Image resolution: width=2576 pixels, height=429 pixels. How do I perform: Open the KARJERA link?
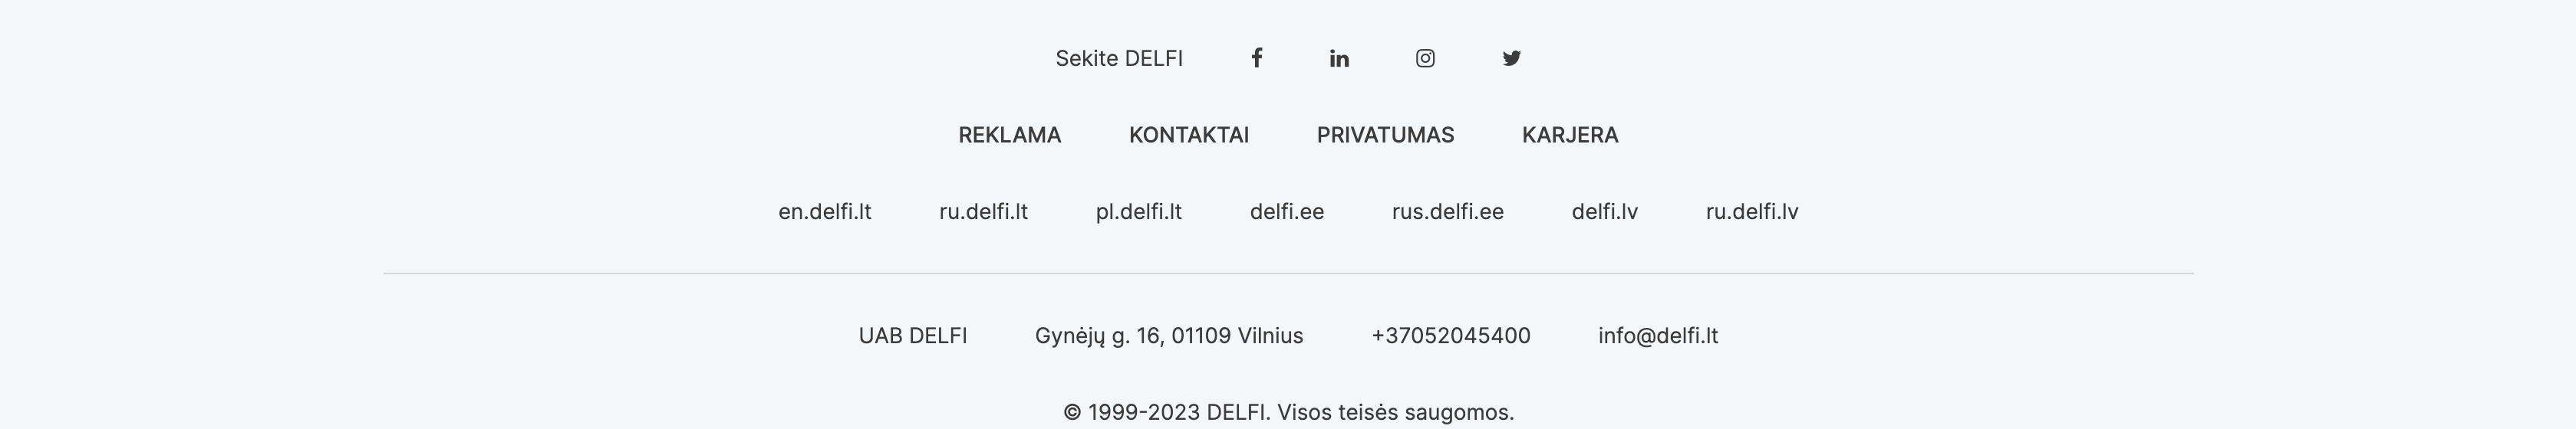[1569, 135]
